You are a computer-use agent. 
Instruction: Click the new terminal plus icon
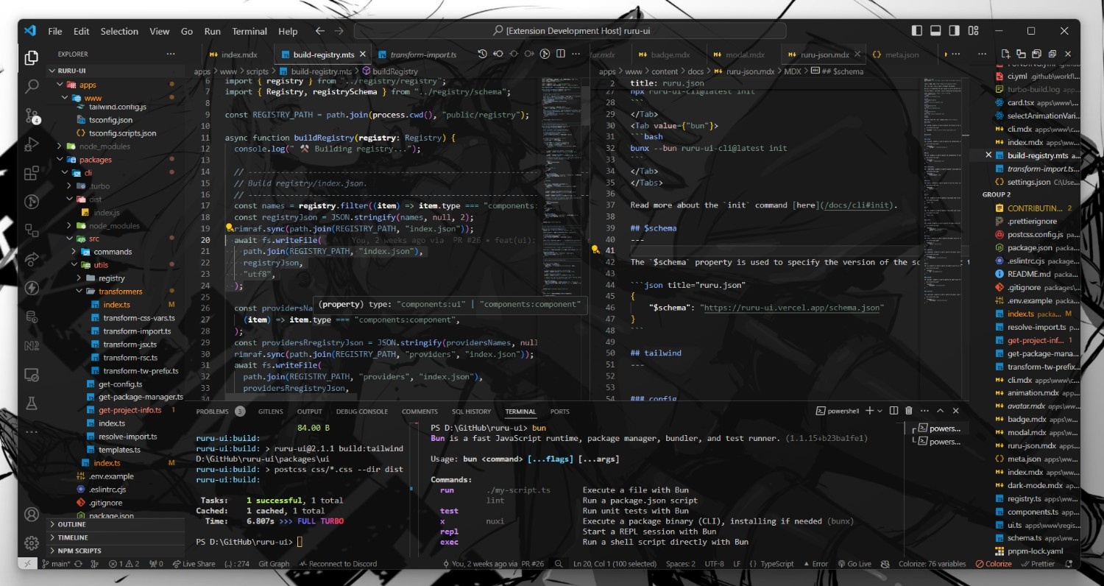pyautogui.click(x=869, y=411)
